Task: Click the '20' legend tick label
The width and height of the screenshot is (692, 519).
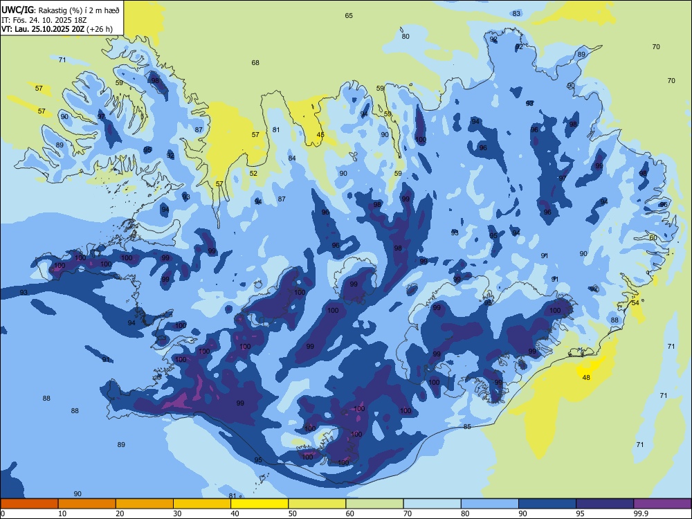Action: coord(120,513)
